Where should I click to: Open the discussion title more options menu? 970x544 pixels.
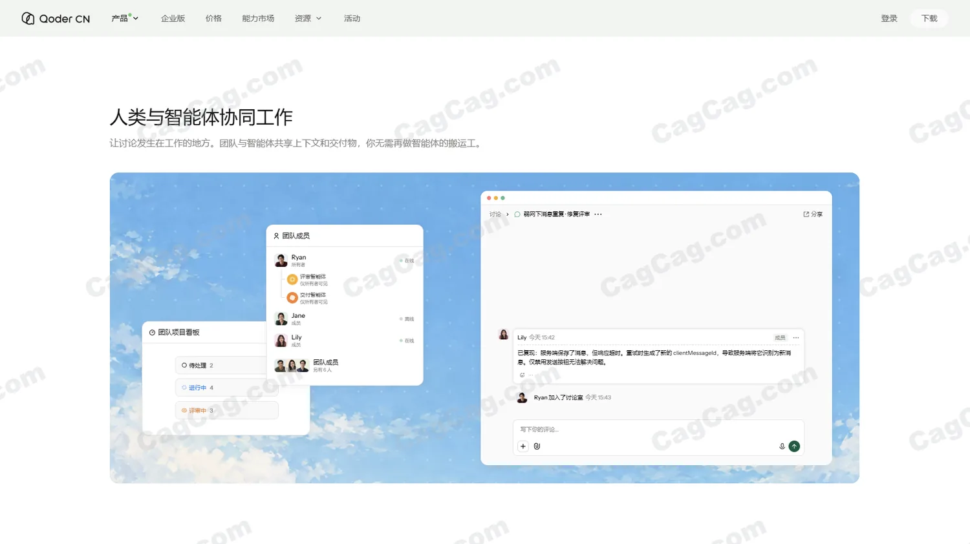point(598,214)
